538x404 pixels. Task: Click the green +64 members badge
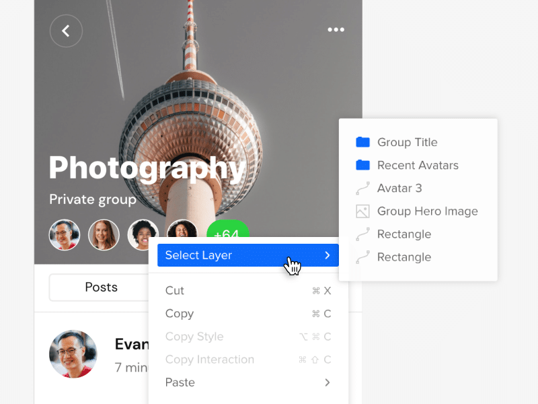[x=227, y=228]
